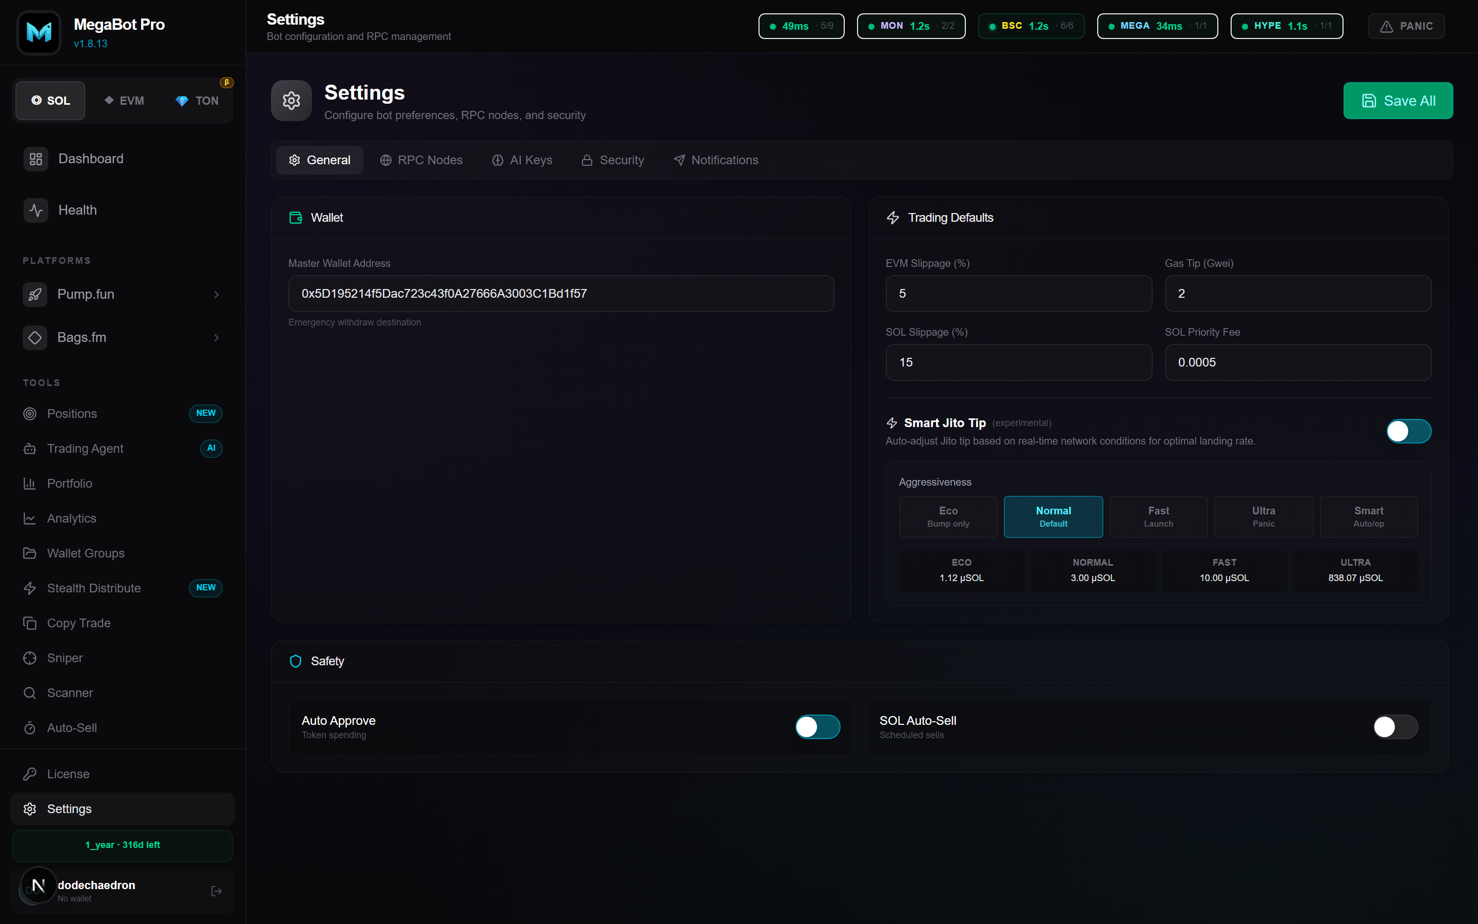Viewport: 1478px width, 924px height.
Task: Expand the Bags.fm chevron
Action: point(216,338)
